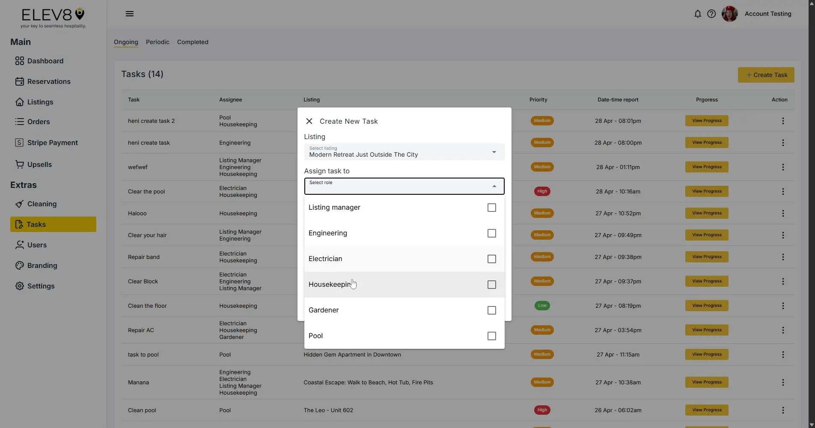Open the action menu for heni create task
The image size is (815, 428).
[x=783, y=143]
